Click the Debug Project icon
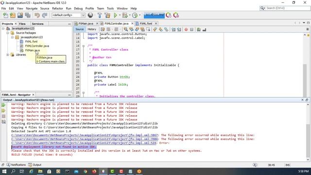This screenshot has height=175, width=311. pyautogui.click(x=125, y=15)
